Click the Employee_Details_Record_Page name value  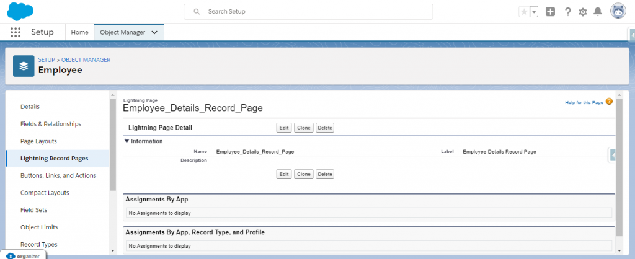[x=255, y=152]
